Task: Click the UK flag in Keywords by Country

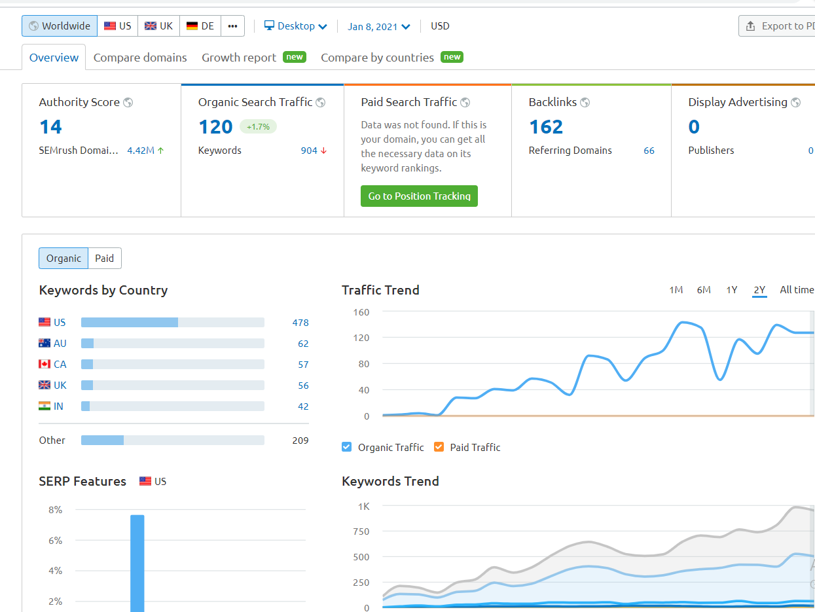Action: 45,385
